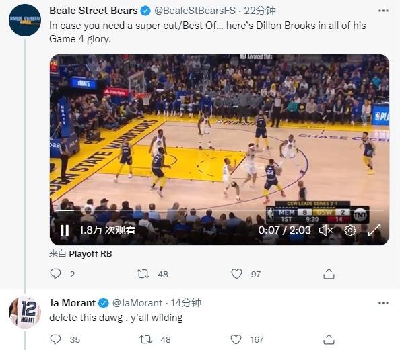The width and height of the screenshot is (400, 350).
Task: Visit @BealeStBearsFS handle link
Action: pyautogui.click(x=195, y=11)
